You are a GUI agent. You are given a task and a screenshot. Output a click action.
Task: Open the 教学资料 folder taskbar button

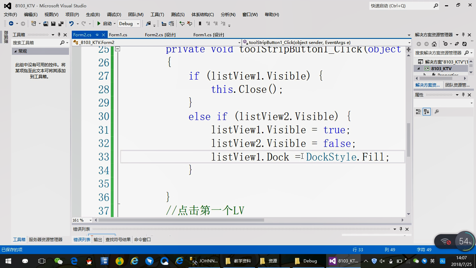[238, 261]
